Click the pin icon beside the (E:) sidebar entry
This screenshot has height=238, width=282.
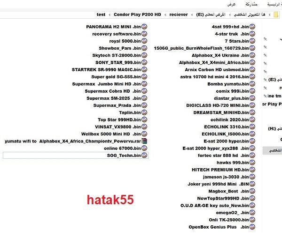(x=265, y=80)
